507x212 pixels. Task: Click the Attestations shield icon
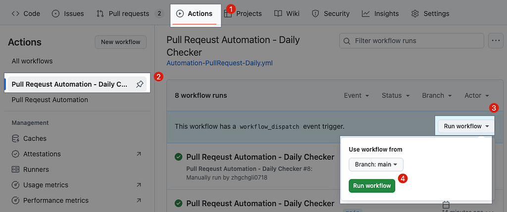coord(15,154)
